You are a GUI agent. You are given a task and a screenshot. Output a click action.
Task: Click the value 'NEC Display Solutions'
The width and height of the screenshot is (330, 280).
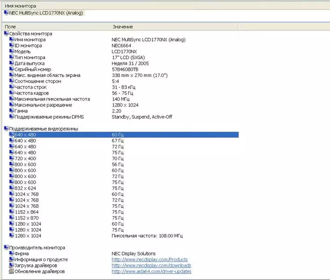click(134, 254)
